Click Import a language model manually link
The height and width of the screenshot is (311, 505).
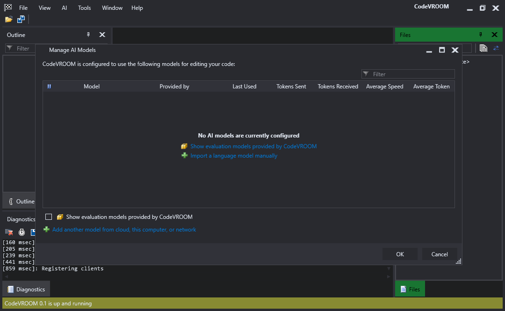click(233, 156)
